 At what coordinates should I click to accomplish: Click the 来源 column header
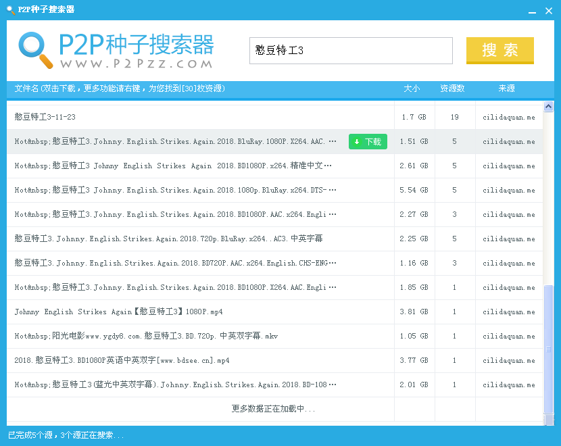pyautogui.click(x=507, y=89)
